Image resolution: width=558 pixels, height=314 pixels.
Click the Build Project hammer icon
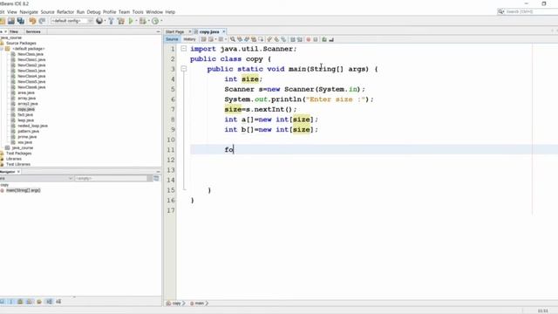click(x=111, y=21)
